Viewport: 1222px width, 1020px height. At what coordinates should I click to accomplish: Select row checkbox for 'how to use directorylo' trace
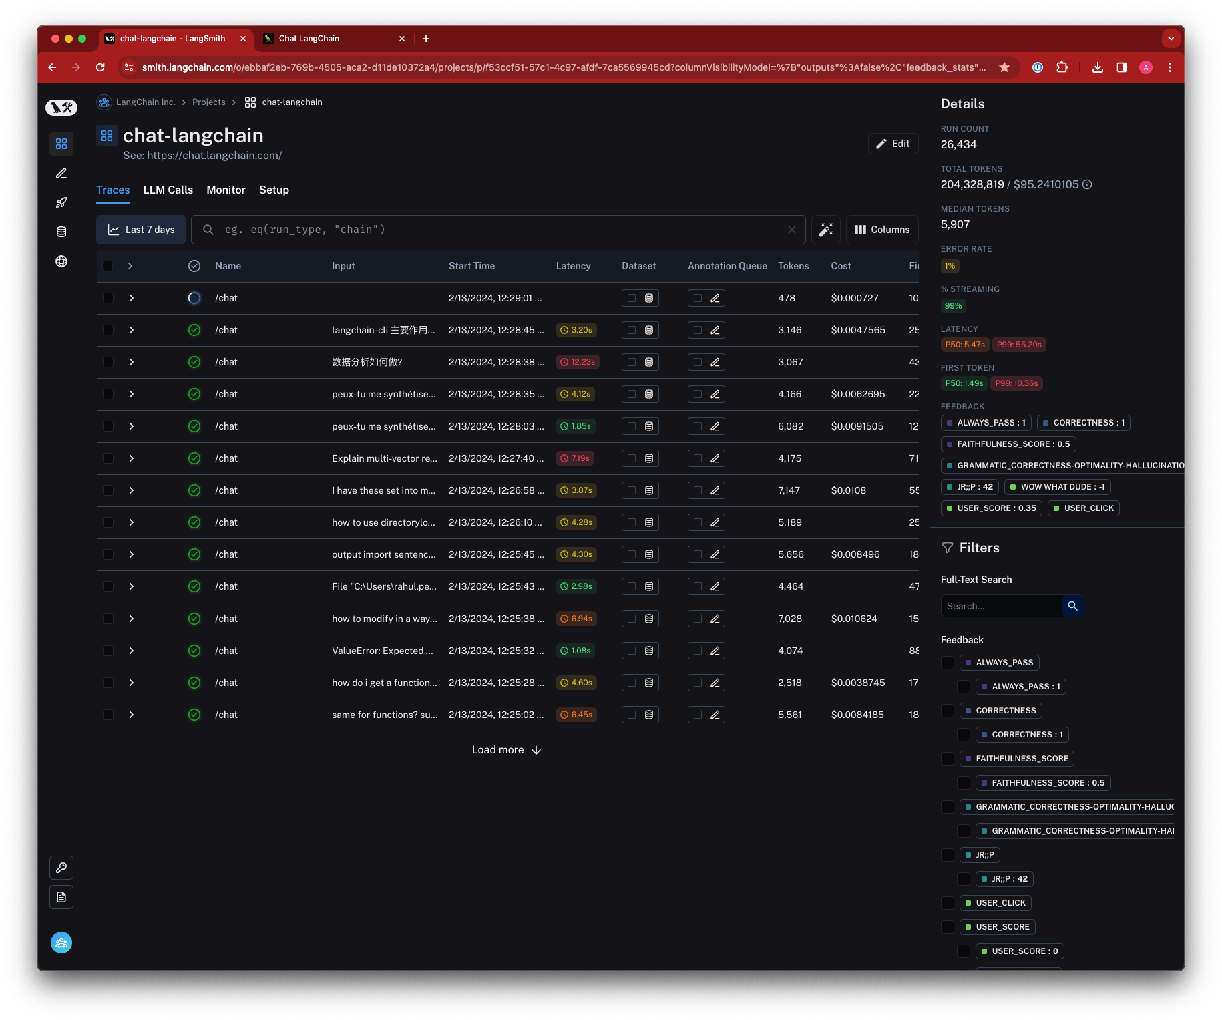108,522
